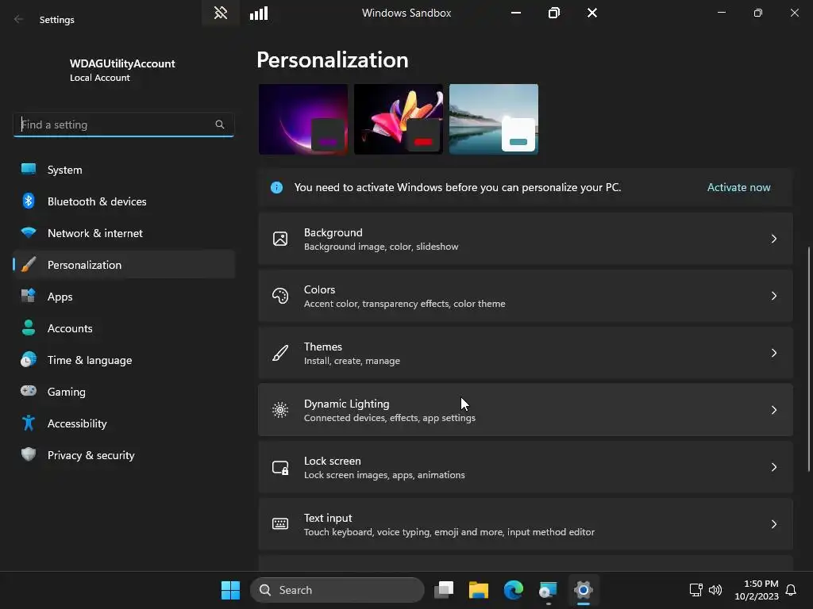Open the Windows Start button
The height and width of the screenshot is (609, 813).
(230, 590)
